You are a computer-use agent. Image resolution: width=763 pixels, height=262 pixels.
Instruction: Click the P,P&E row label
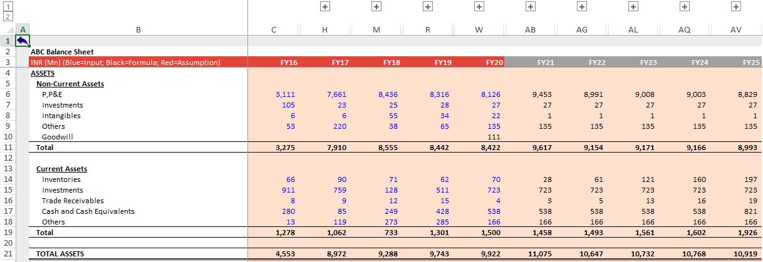(53, 94)
